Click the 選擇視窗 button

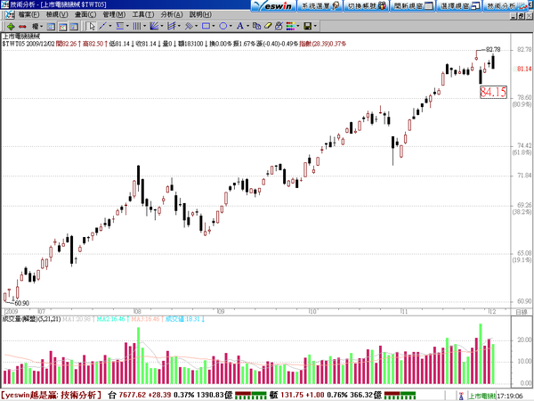[x=458, y=6]
